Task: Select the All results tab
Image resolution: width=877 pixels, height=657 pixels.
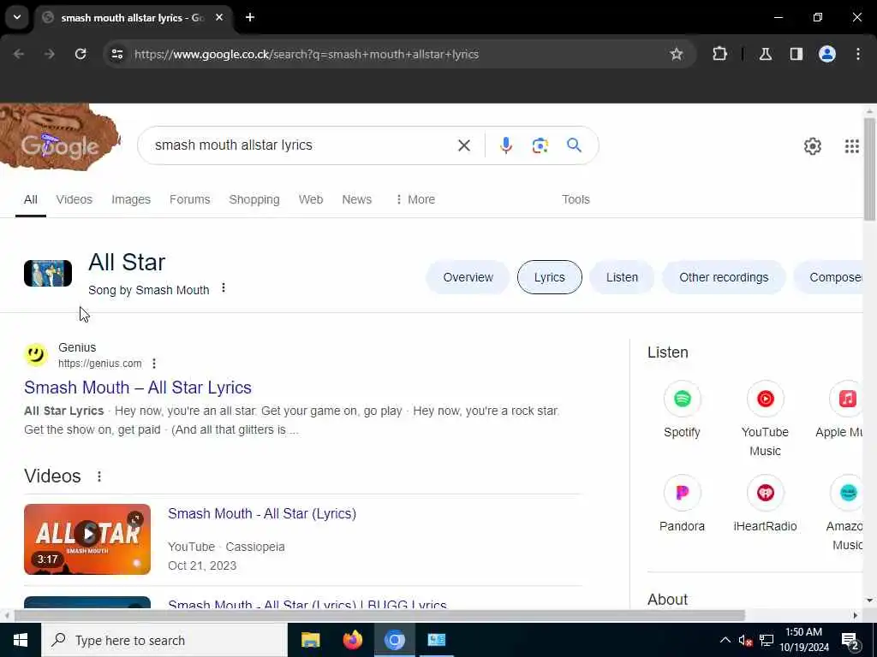Action: (30, 199)
